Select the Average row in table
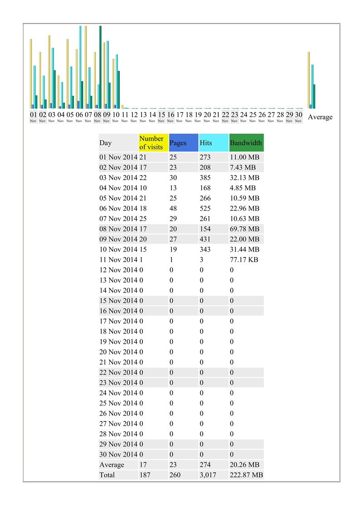 click(181, 465)
